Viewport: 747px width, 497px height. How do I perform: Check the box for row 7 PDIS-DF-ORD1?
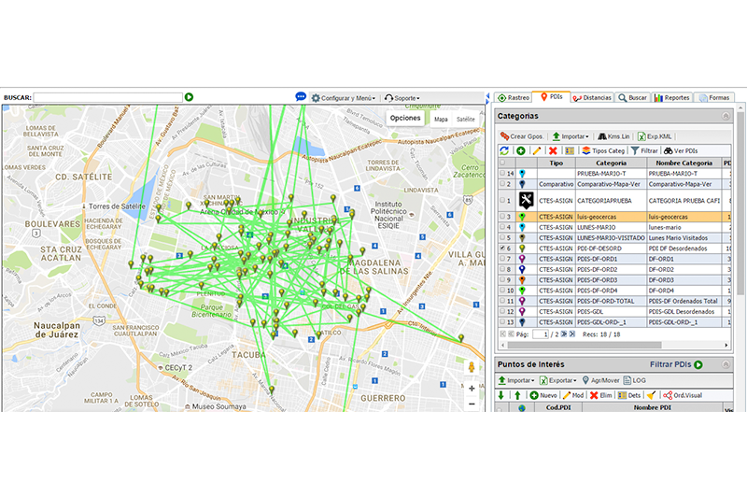[502, 258]
